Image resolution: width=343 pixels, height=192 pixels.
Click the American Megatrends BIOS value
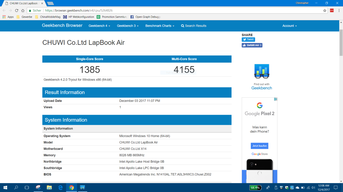pos(165,174)
